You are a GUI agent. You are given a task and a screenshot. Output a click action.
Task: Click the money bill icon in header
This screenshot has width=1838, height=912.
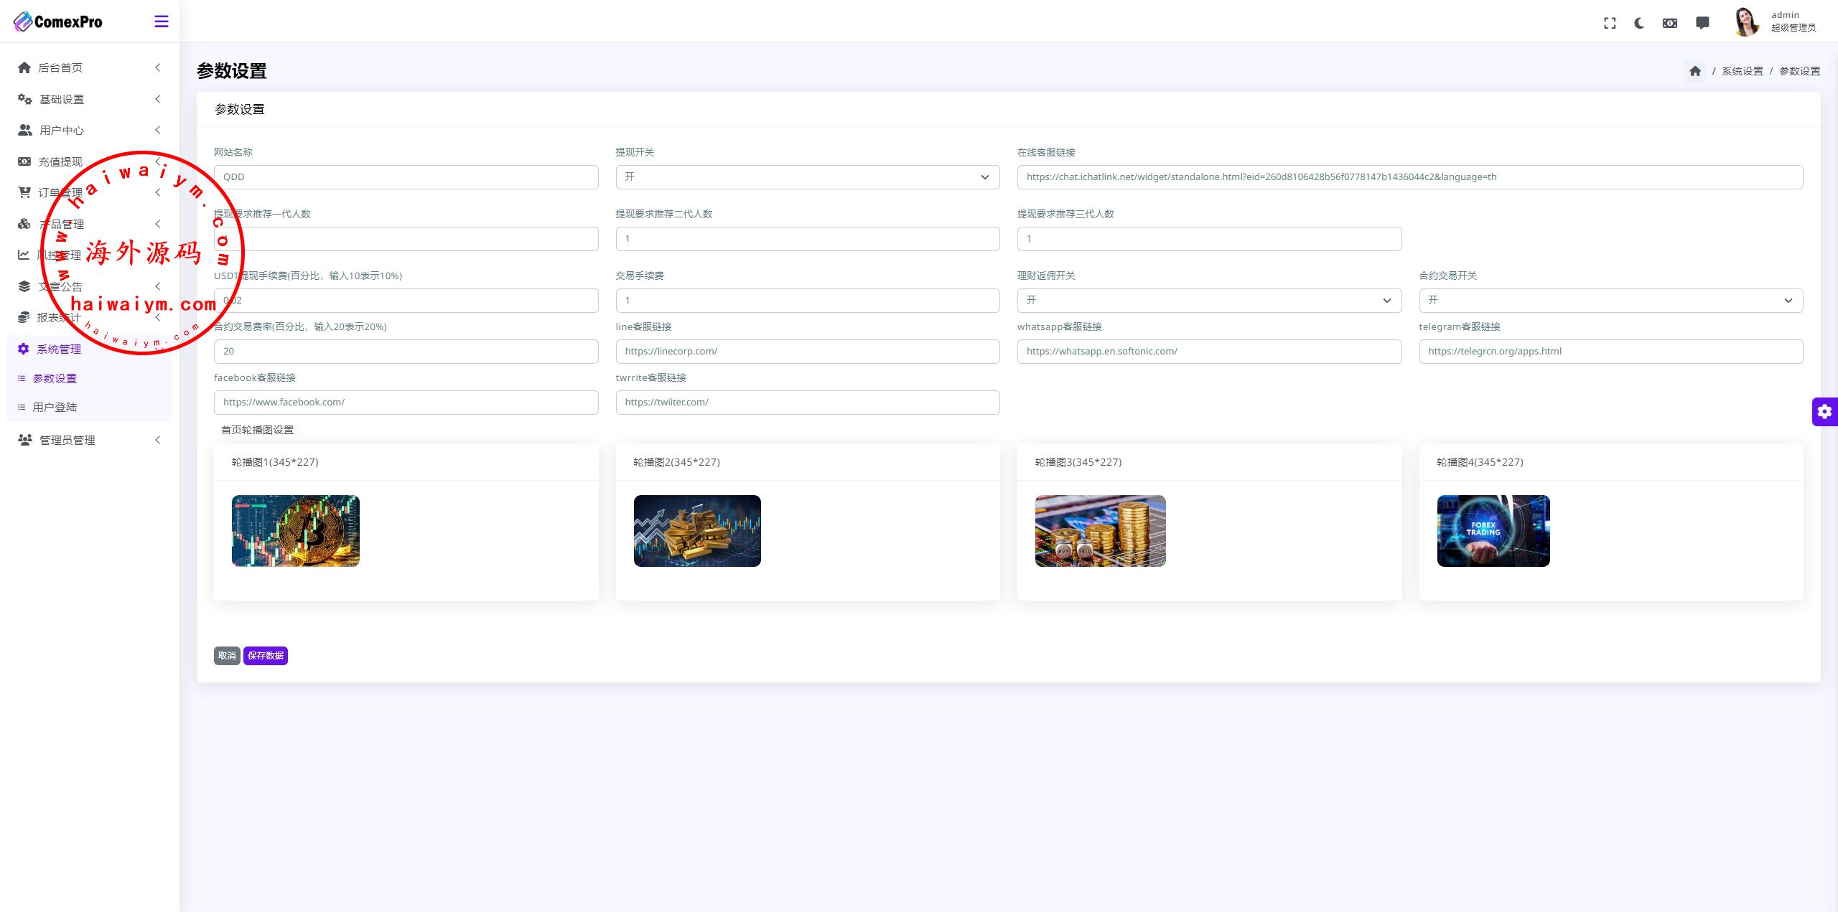[1670, 23]
